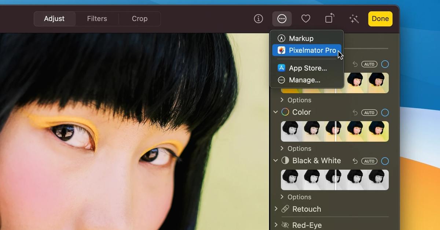Click the portrait photo in editing canvas
The width and height of the screenshot is (440, 230).
click(x=134, y=131)
